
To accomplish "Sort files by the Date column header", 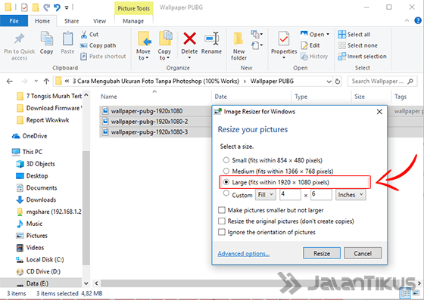I will 220,97.
